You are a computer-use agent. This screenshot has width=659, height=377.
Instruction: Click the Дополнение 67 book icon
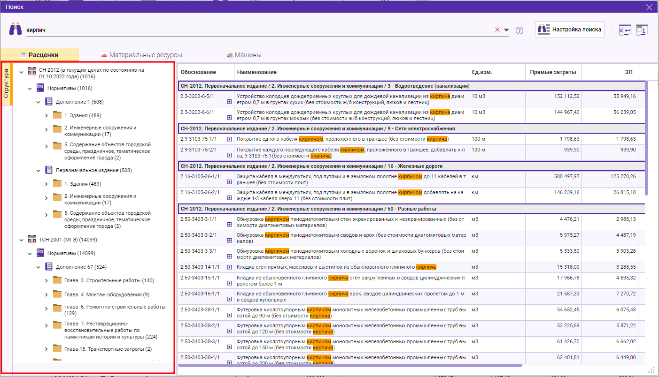[49, 267]
